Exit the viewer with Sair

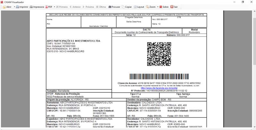174,7
